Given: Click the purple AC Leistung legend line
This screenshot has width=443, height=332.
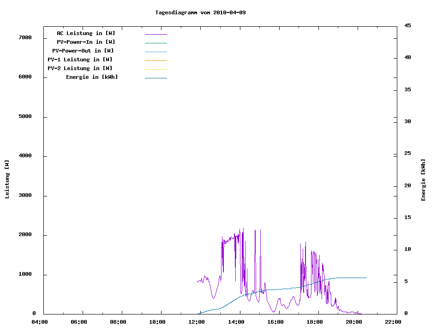Looking at the screenshot, I should coord(156,34).
